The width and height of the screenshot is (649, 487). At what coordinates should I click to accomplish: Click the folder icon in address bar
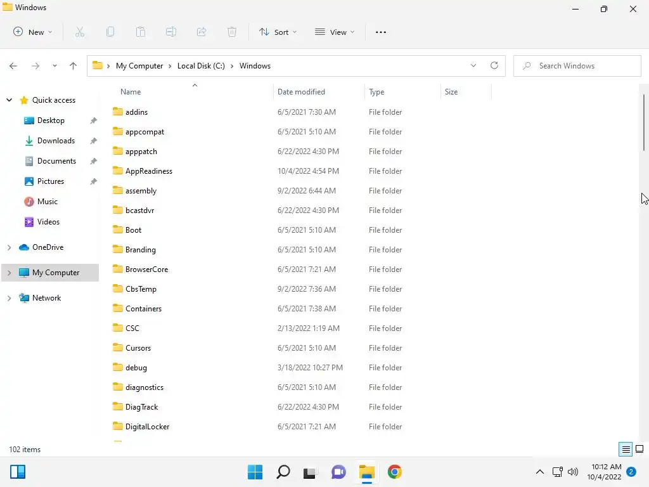click(x=97, y=65)
